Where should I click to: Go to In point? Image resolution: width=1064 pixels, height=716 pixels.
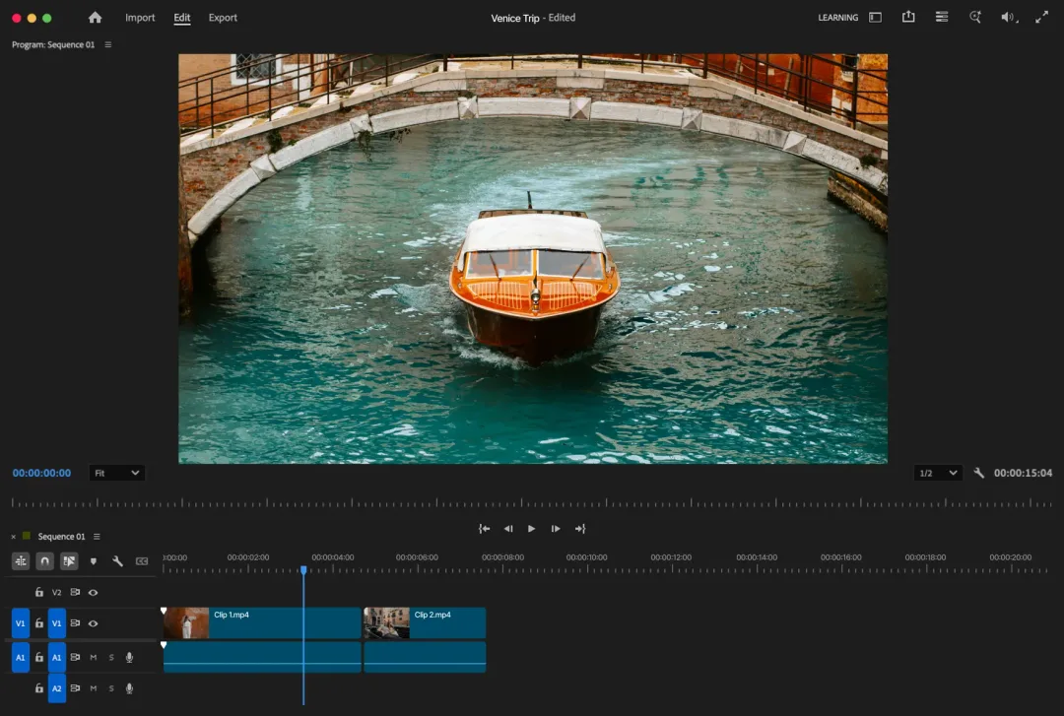[x=484, y=529]
